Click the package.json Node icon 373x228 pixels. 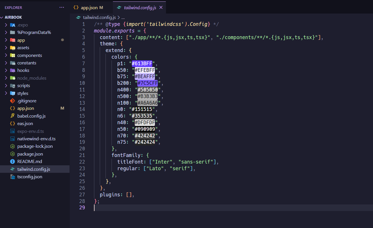12,154
